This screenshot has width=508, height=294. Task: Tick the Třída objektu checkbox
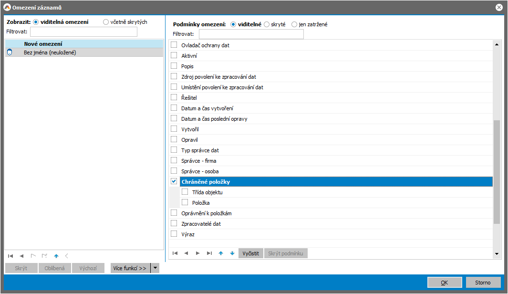click(185, 192)
